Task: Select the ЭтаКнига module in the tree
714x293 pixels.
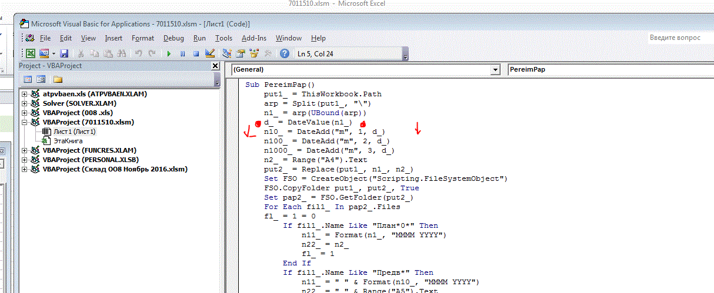Action: [68, 141]
